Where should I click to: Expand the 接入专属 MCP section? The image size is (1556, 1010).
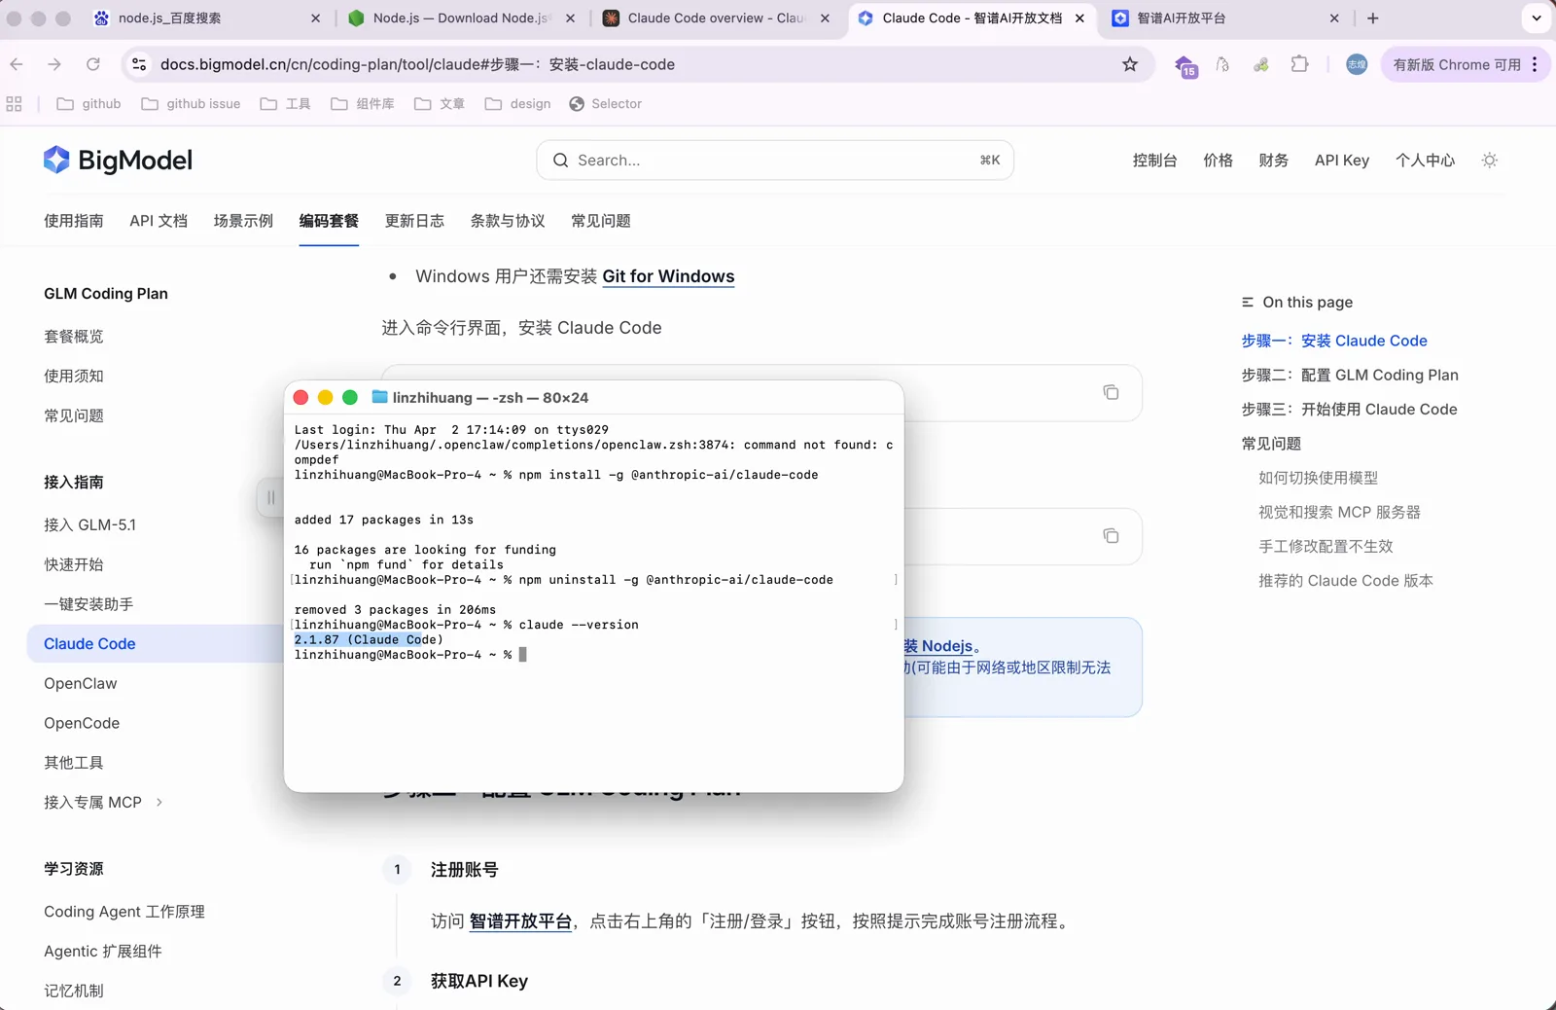[x=103, y=803]
